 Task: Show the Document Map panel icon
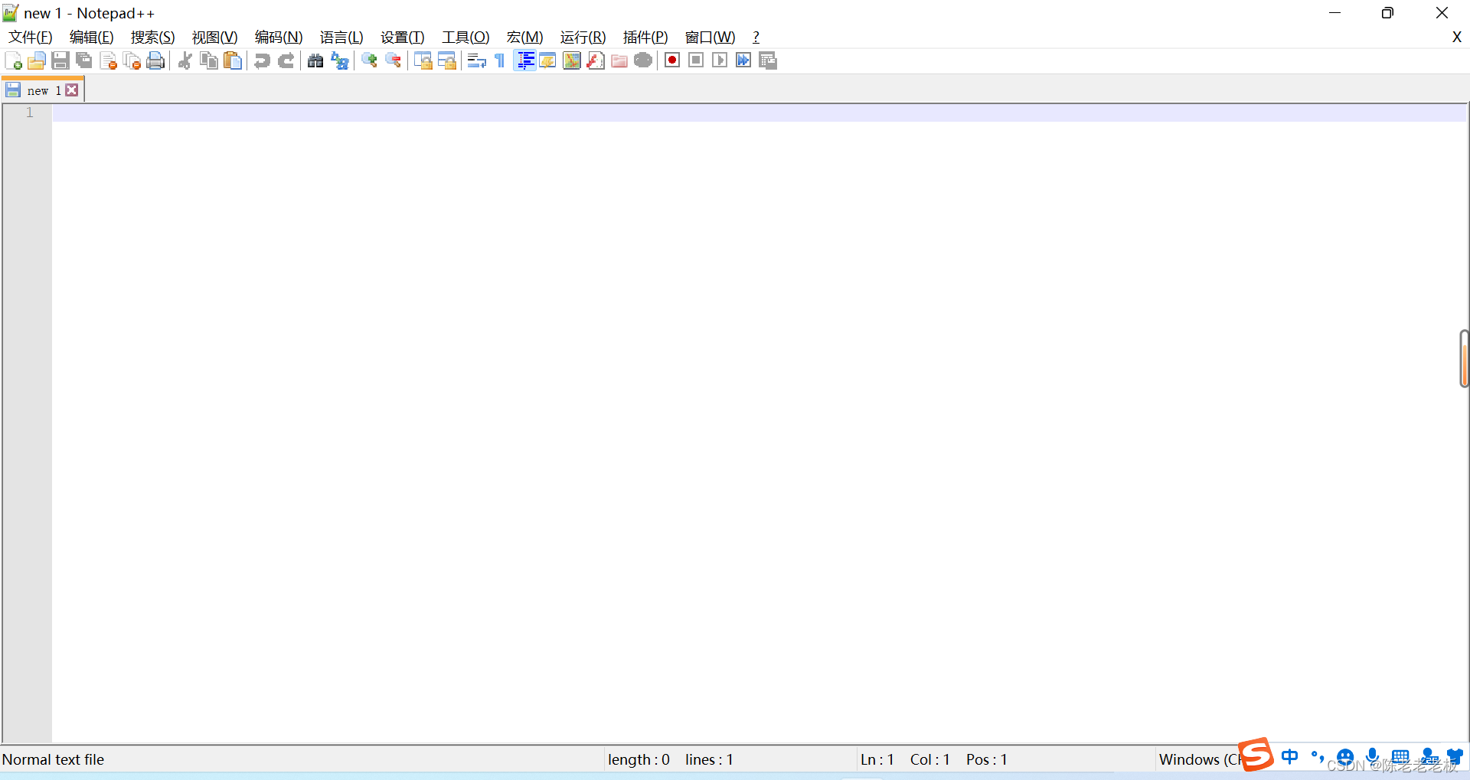[x=571, y=60]
